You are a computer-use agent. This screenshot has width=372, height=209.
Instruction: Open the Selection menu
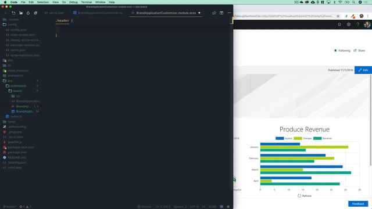pyautogui.click(x=43, y=2)
